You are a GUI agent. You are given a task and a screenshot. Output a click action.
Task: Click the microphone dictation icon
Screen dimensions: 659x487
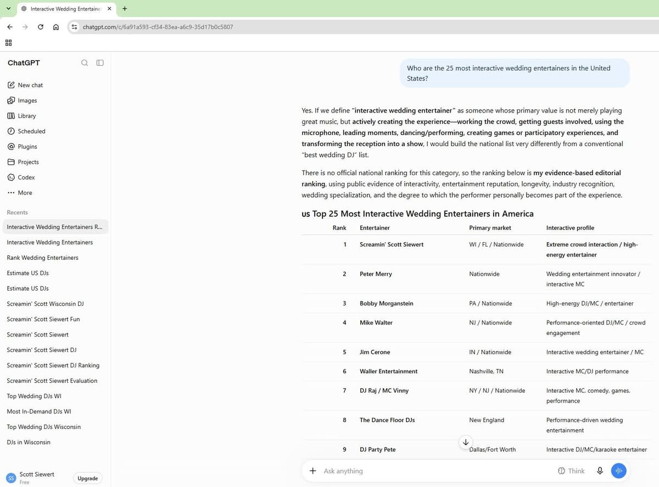(x=600, y=471)
